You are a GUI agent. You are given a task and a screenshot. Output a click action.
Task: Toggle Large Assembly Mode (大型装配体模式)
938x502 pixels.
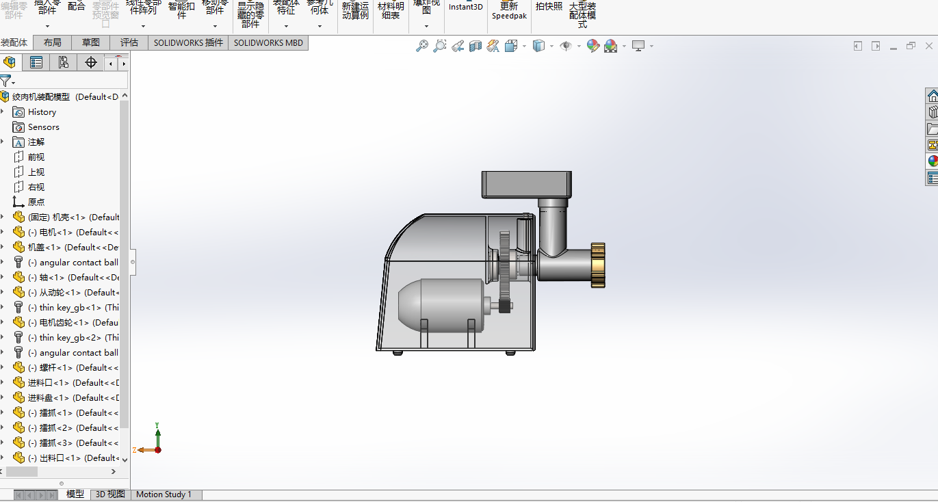582,15
